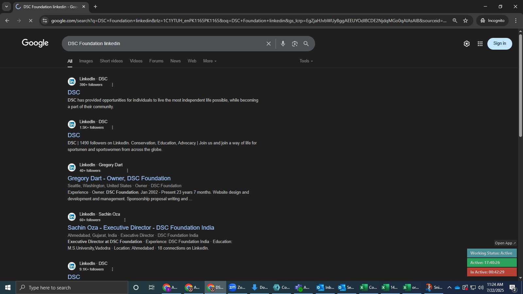Viewport: 523px width, 294px height.
Task: Open the Google logo home link
Action: [35, 43]
